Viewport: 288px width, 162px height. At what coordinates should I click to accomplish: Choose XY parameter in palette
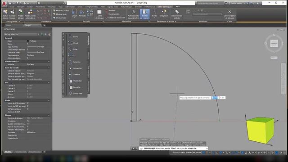click(72, 55)
